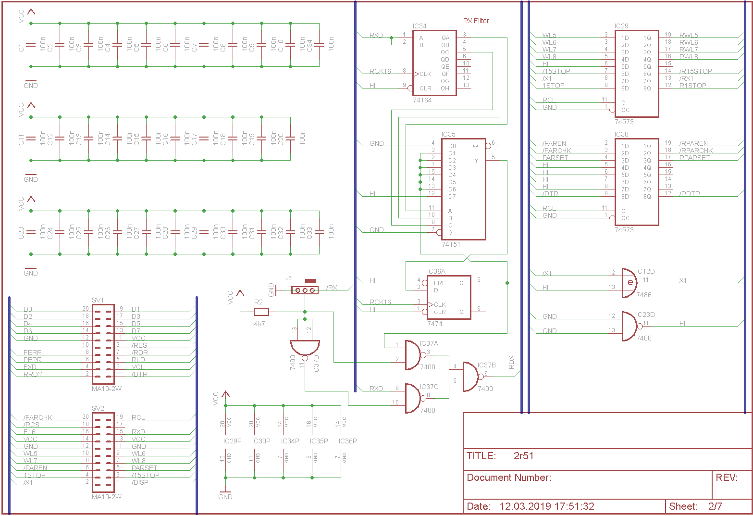Image resolution: width=753 pixels, height=516 pixels.
Task: Click the TITLE field showing 2r51
Action: (x=523, y=456)
